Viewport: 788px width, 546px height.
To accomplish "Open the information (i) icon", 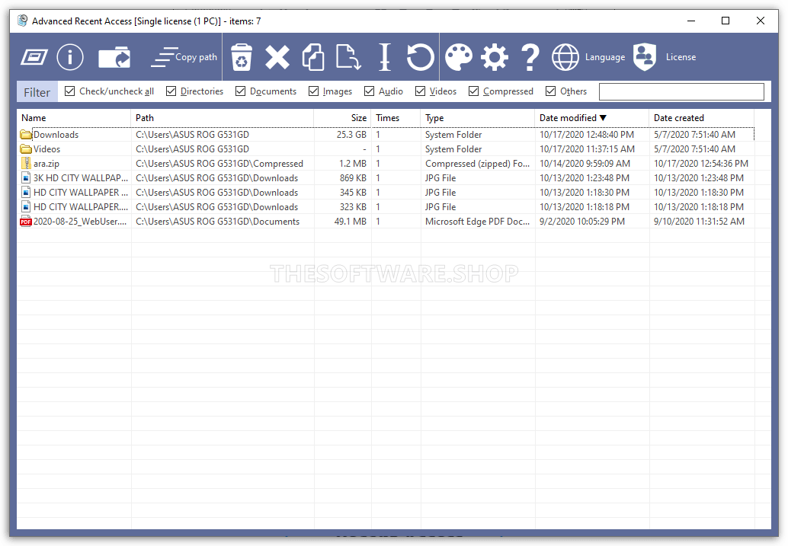I will point(70,57).
